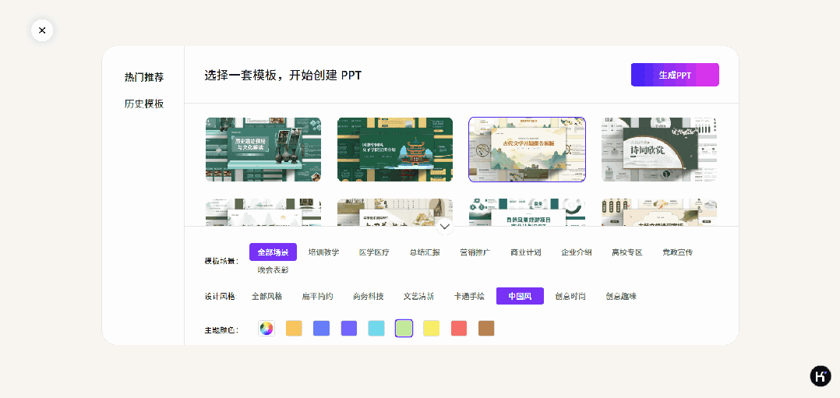Choose the second-row template with white mountains
The height and width of the screenshot is (398, 840).
click(x=263, y=212)
